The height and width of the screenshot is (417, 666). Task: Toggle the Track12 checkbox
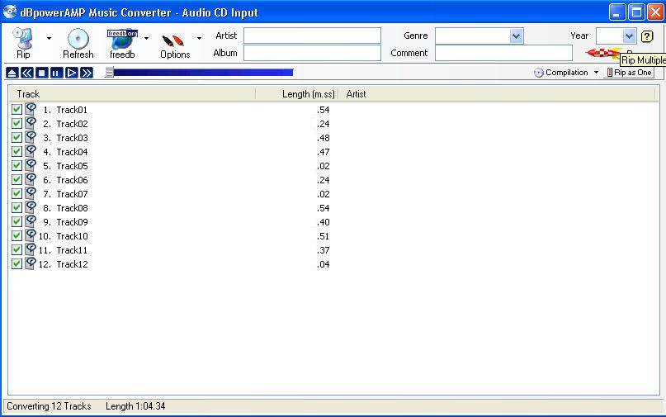coord(17,263)
